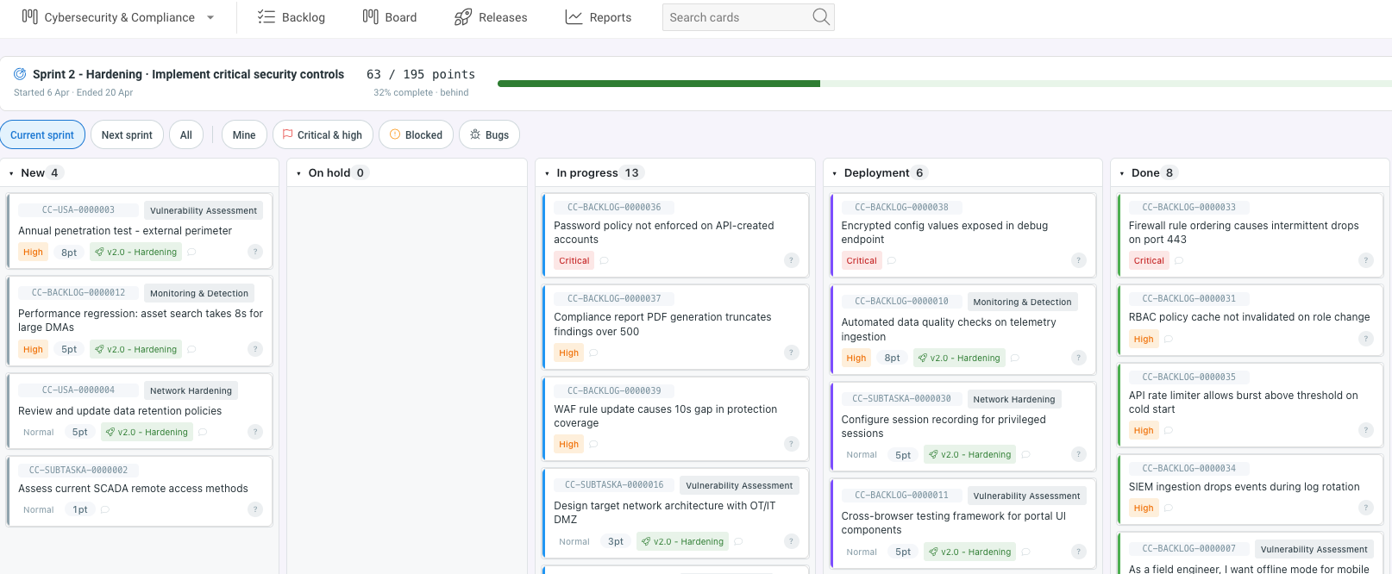Click v2.0 - Hardening tag on Annual penetration test card
1392x574 pixels.
(136, 253)
